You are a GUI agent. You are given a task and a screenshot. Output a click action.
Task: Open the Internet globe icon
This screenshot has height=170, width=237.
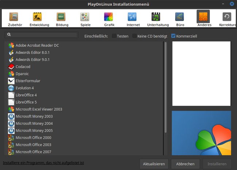point(132,17)
